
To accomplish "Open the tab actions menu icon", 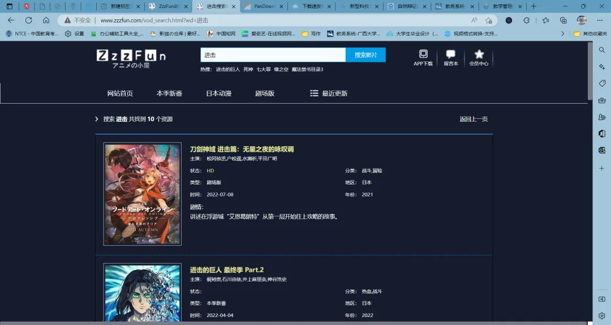I will pos(10,6).
